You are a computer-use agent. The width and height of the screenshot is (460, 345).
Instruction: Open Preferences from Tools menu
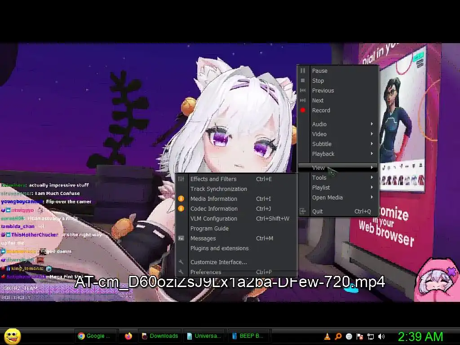(x=236, y=272)
